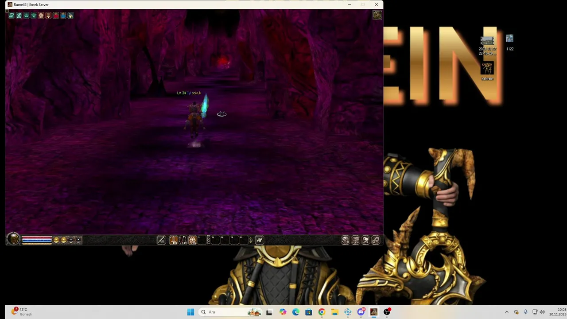567x319 pixels.
Task: Open Copilot from the taskbar
Action: pyautogui.click(x=283, y=312)
